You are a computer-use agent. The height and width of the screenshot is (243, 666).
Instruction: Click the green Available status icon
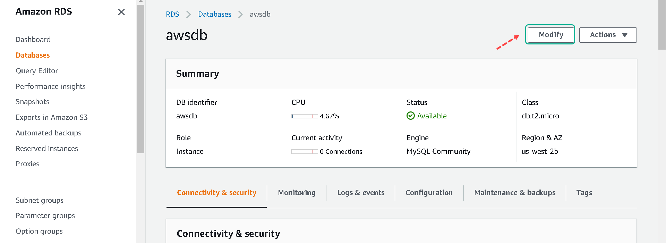pyautogui.click(x=411, y=116)
